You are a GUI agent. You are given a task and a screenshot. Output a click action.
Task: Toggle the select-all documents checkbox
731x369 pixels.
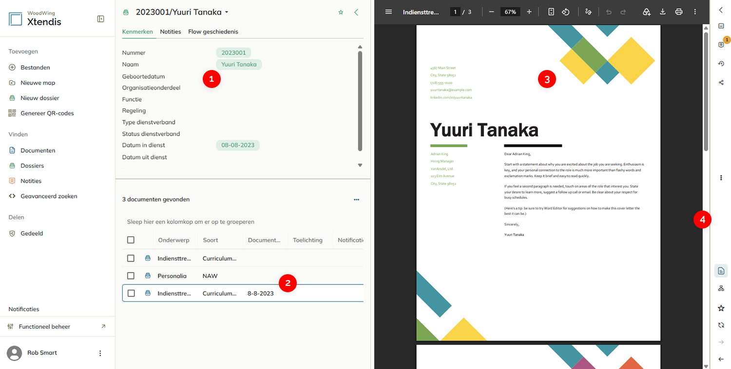point(131,240)
